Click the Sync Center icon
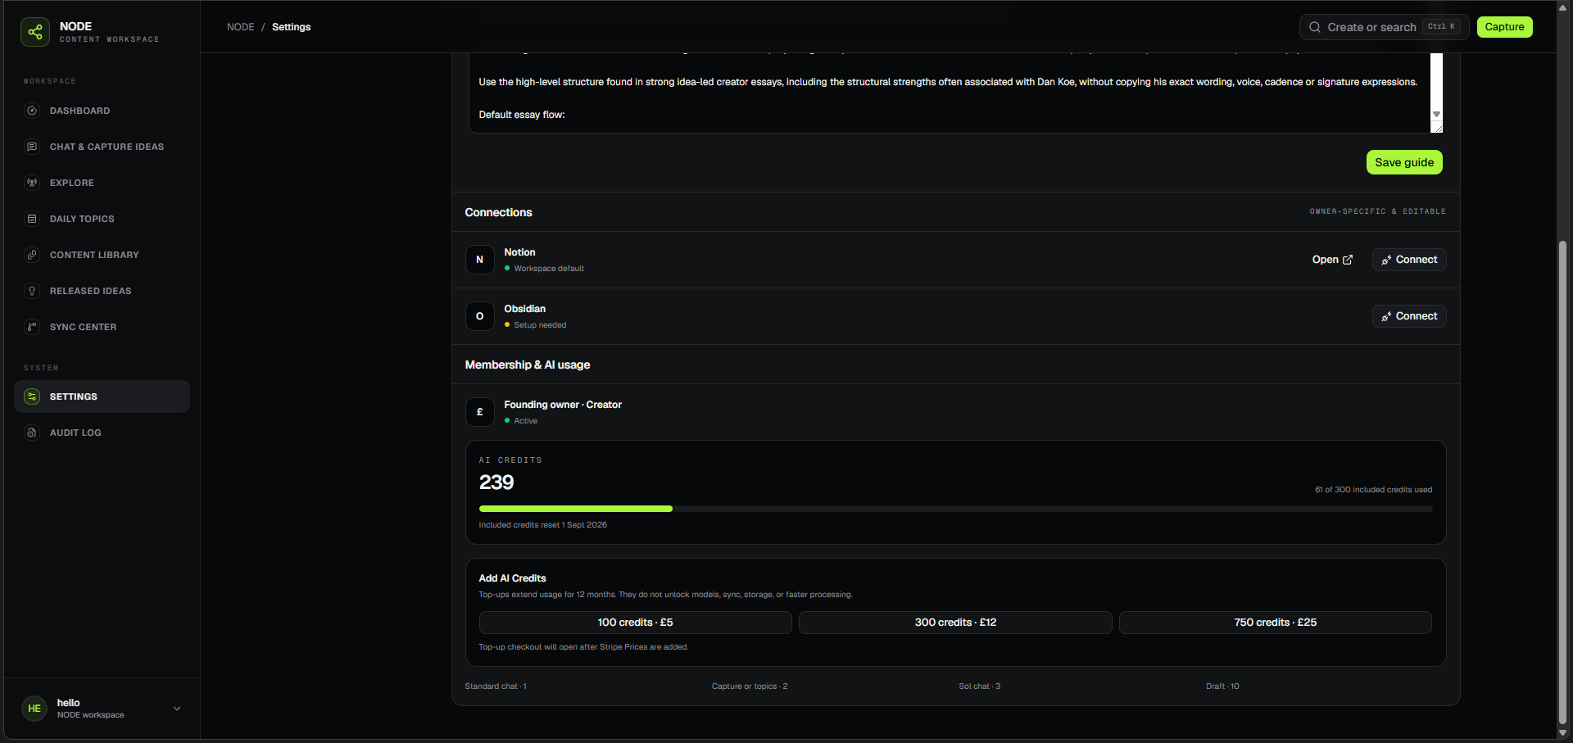Image resolution: width=1573 pixels, height=743 pixels. (x=32, y=327)
